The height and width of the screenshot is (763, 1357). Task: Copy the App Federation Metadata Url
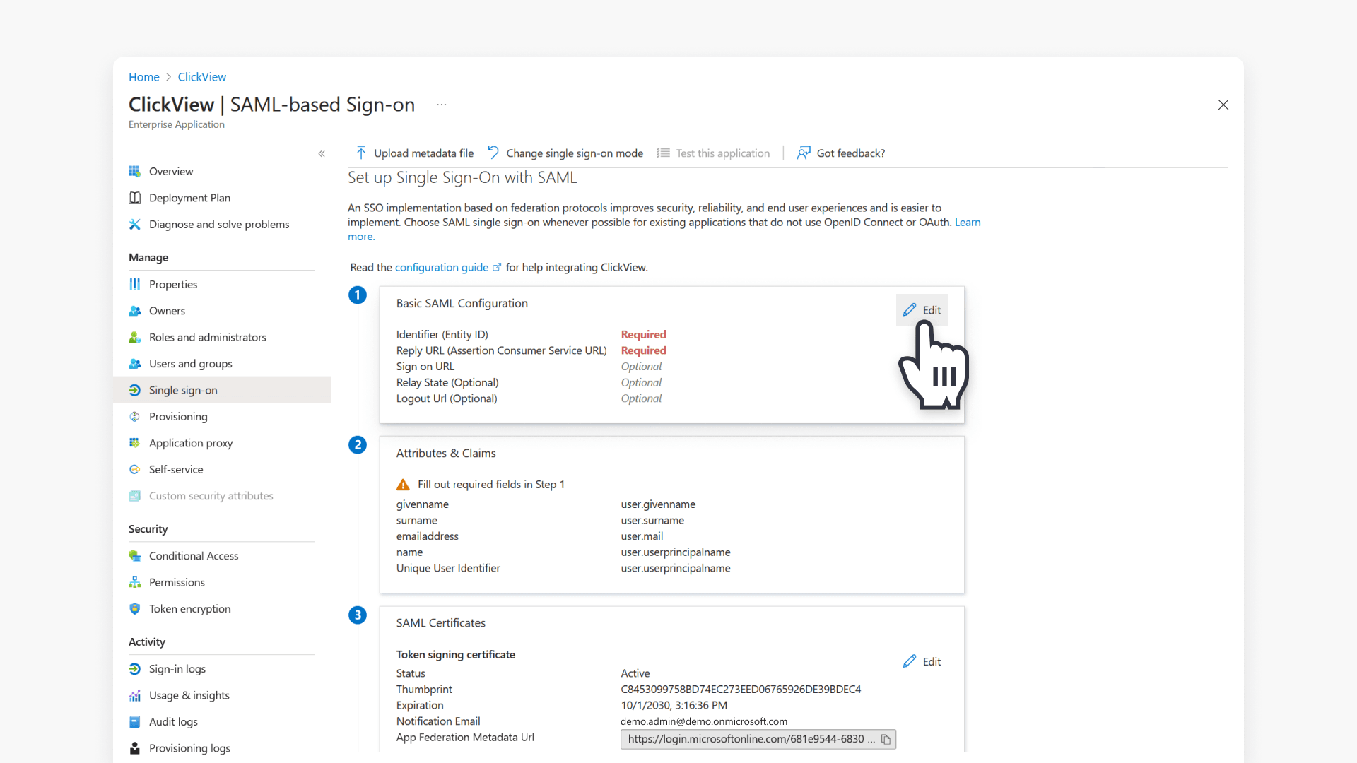(886, 739)
